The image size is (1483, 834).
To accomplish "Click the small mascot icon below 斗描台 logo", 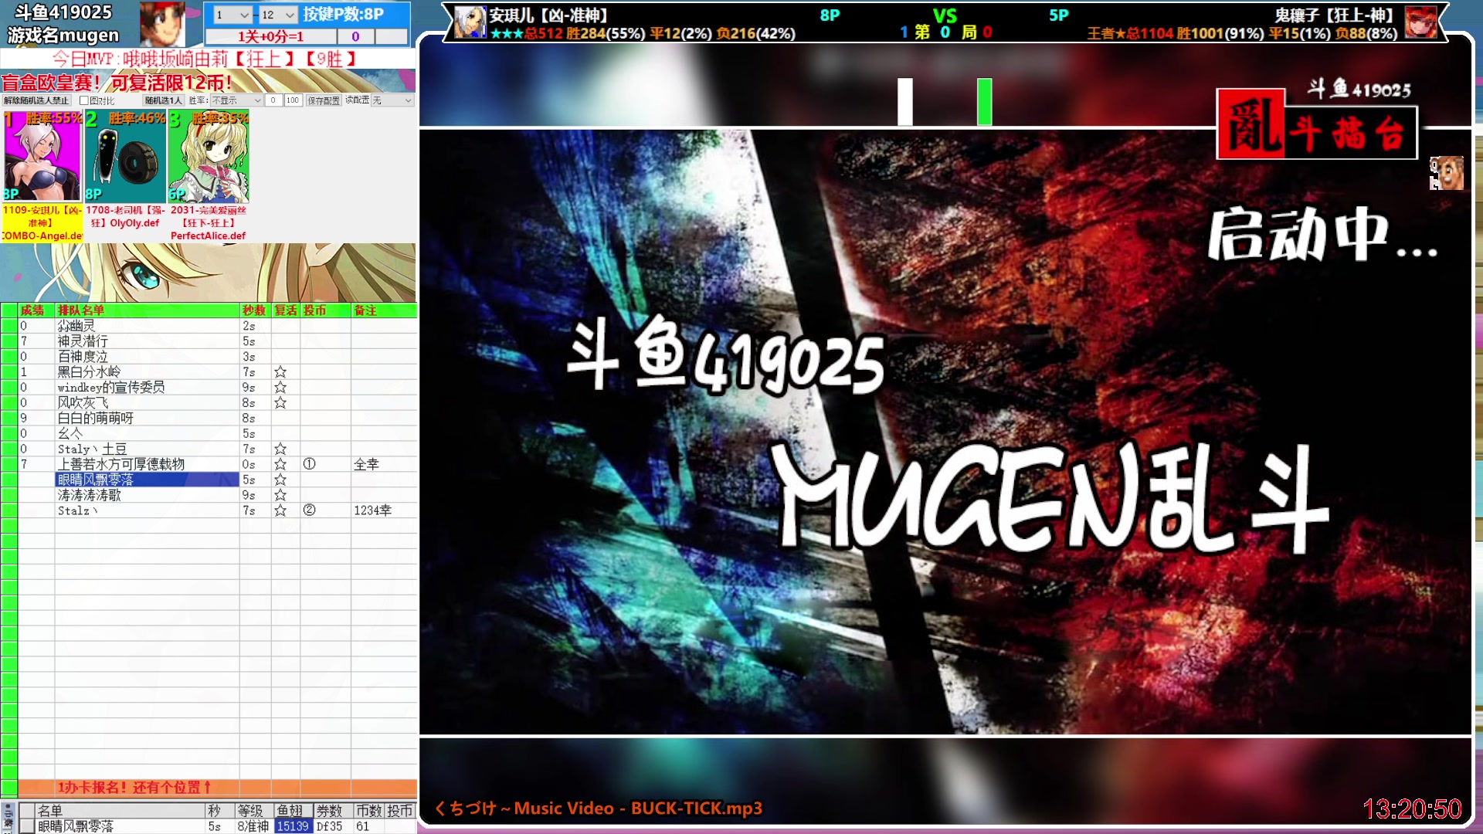I will click(1446, 173).
